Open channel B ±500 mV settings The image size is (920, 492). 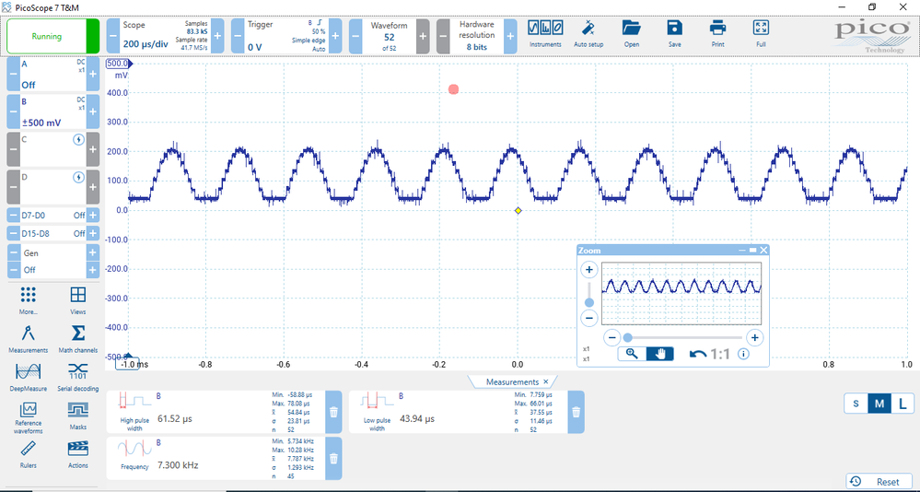52,111
